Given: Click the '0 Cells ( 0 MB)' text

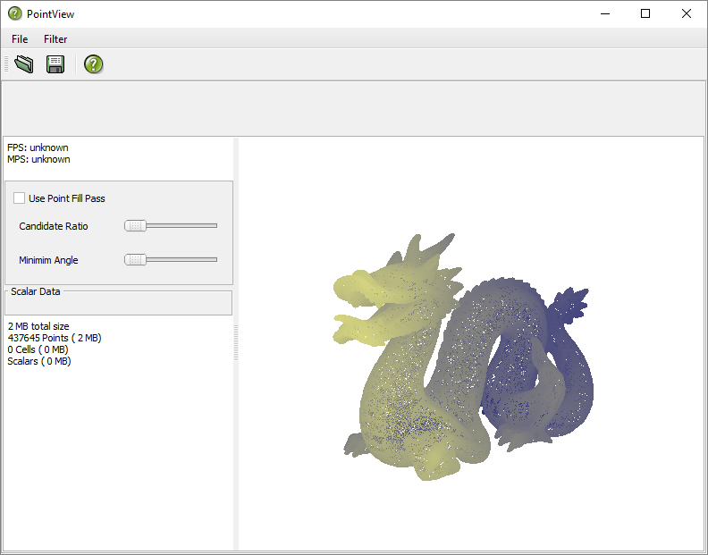Looking at the screenshot, I should (x=38, y=349).
